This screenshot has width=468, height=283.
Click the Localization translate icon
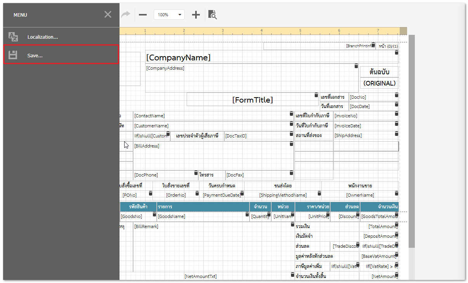click(x=13, y=37)
